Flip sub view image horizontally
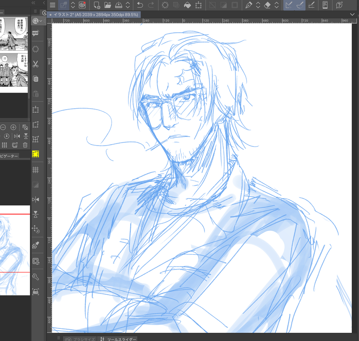Screen dimensions: 359x341 click(17, 136)
